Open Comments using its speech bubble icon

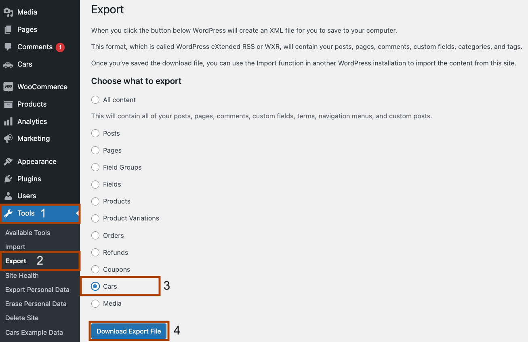8,47
